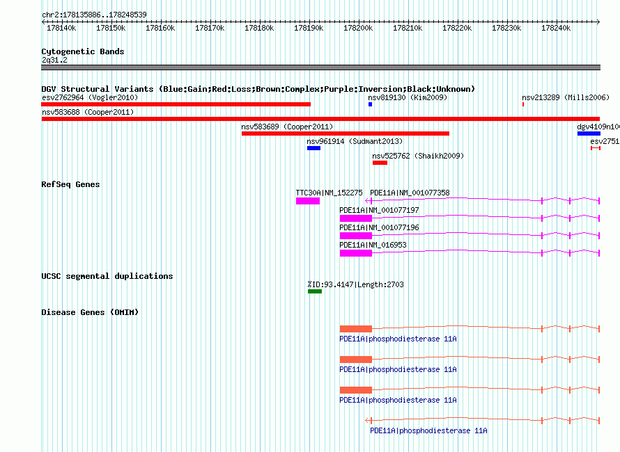Click the 178160k ruler tick label
Viewport: 620px width, 452px height.
pyautogui.click(x=160, y=28)
